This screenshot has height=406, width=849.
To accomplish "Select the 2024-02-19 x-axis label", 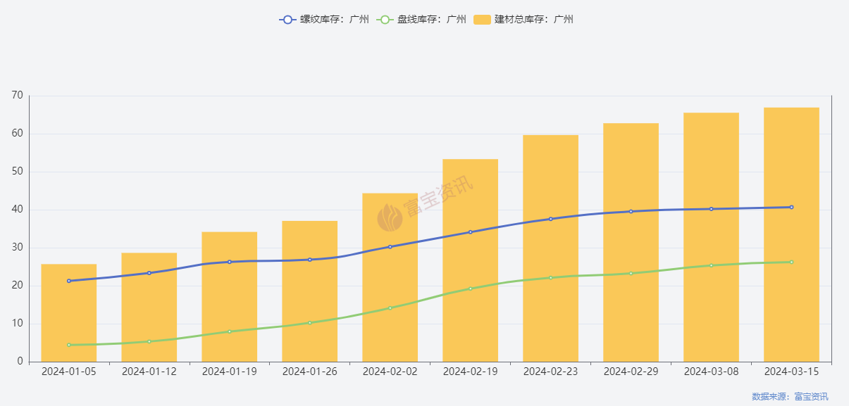I will pos(471,372).
